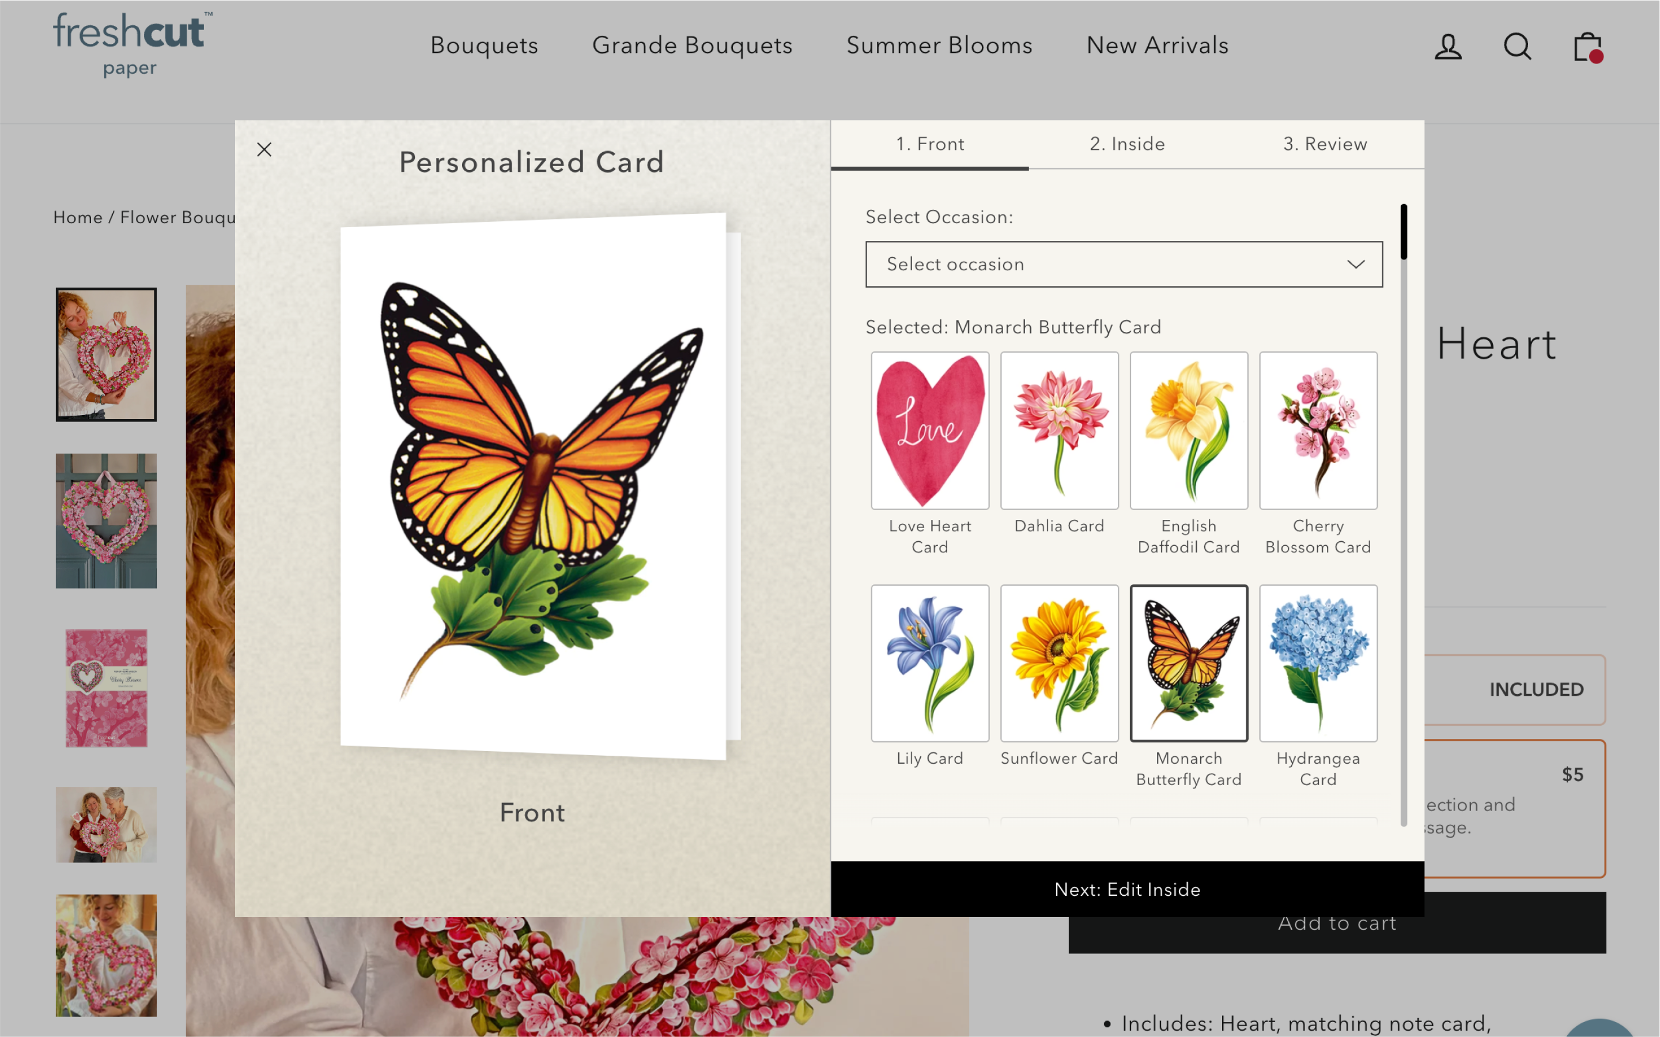Click the search icon in navbar

[x=1517, y=47]
